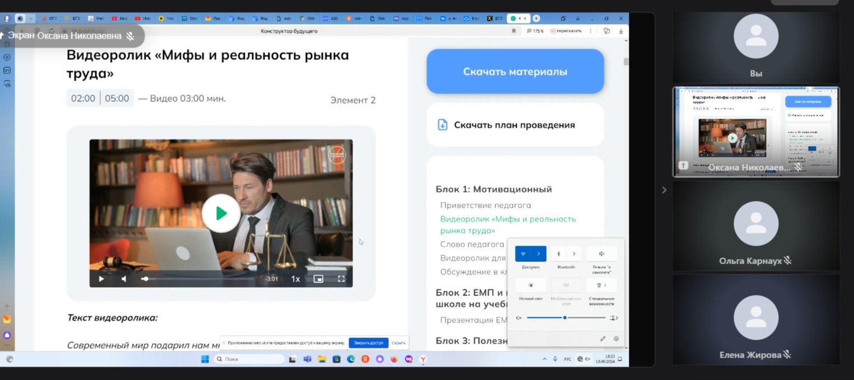Expand the Bluetooth devices arrow
The width and height of the screenshot is (854, 380).
pos(574,254)
